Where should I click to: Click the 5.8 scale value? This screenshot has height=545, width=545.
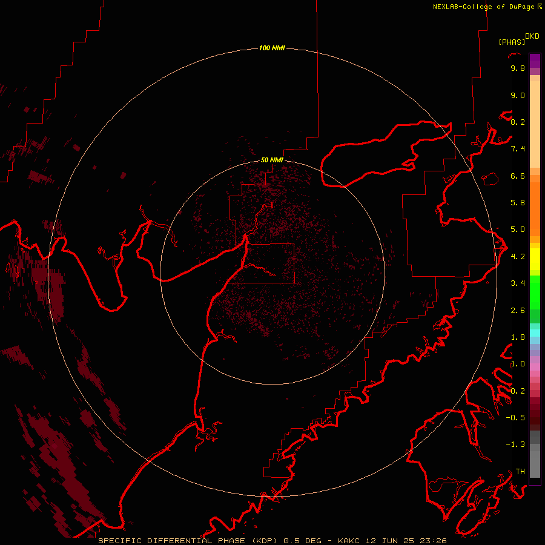click(x=518, y=203)
